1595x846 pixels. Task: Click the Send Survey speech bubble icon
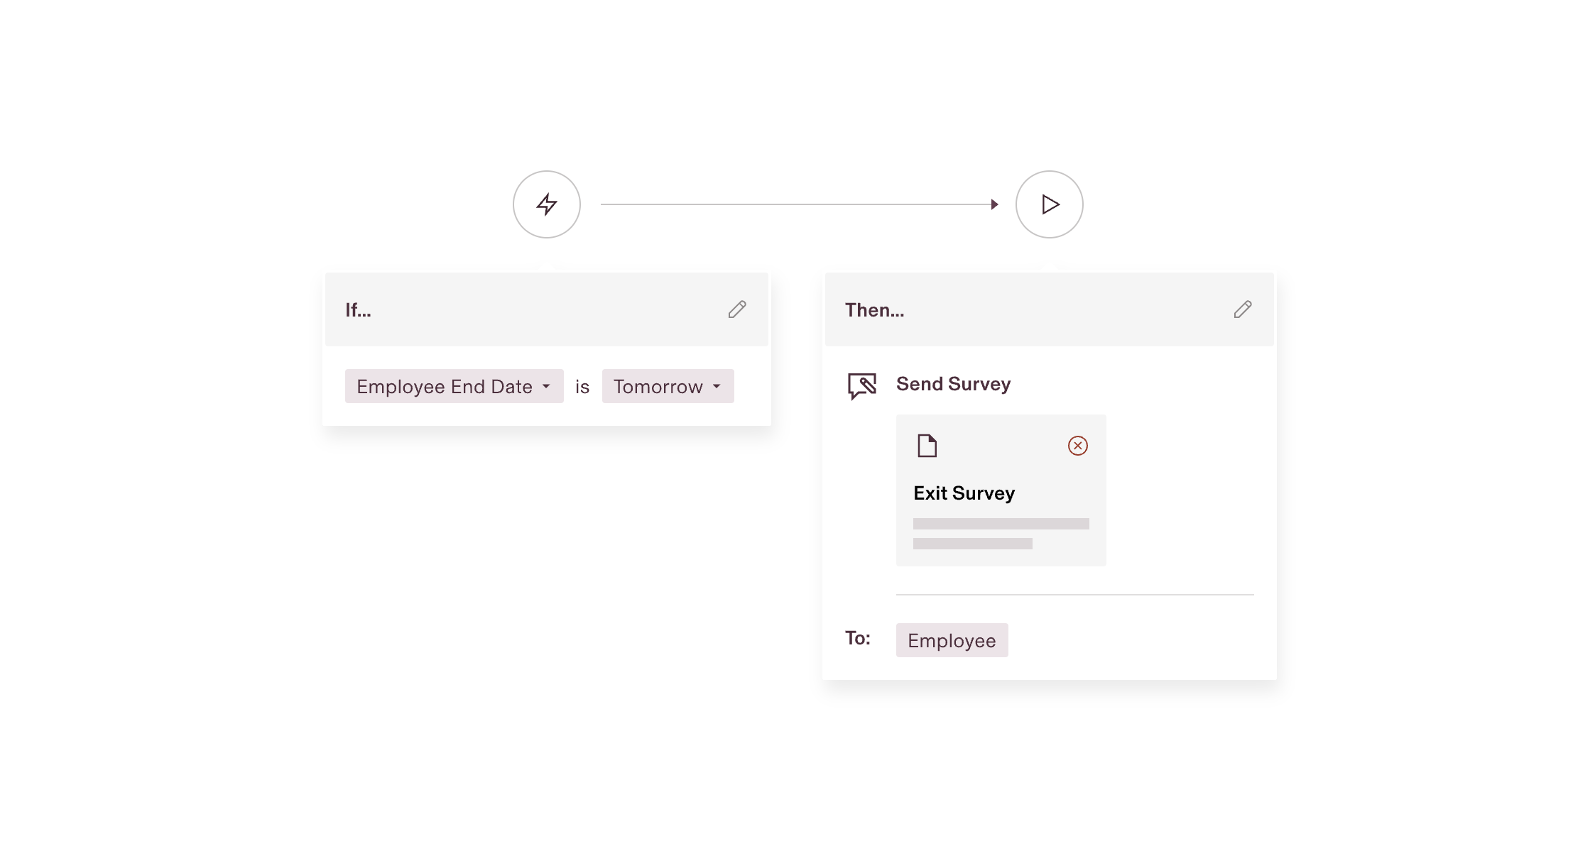coord(862,384)
